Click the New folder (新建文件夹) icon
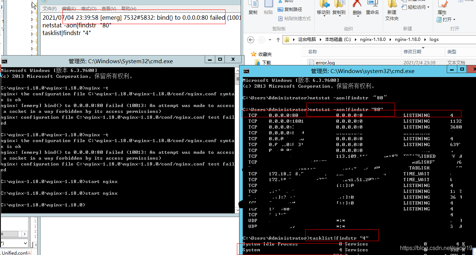The height and width of the screenshot is (255, 476). coord(392,4)
